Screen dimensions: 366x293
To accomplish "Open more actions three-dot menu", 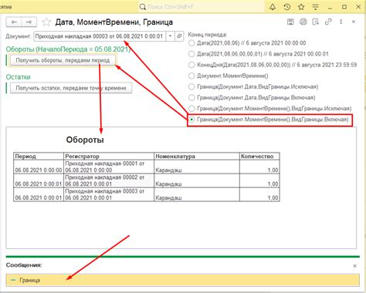I will (341, 22).
